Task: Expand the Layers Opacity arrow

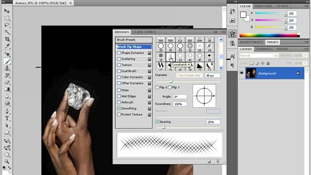Action: [306, 55]
